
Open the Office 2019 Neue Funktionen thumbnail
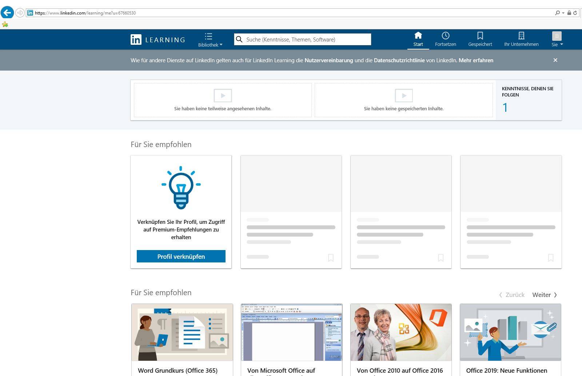(510, 332)
